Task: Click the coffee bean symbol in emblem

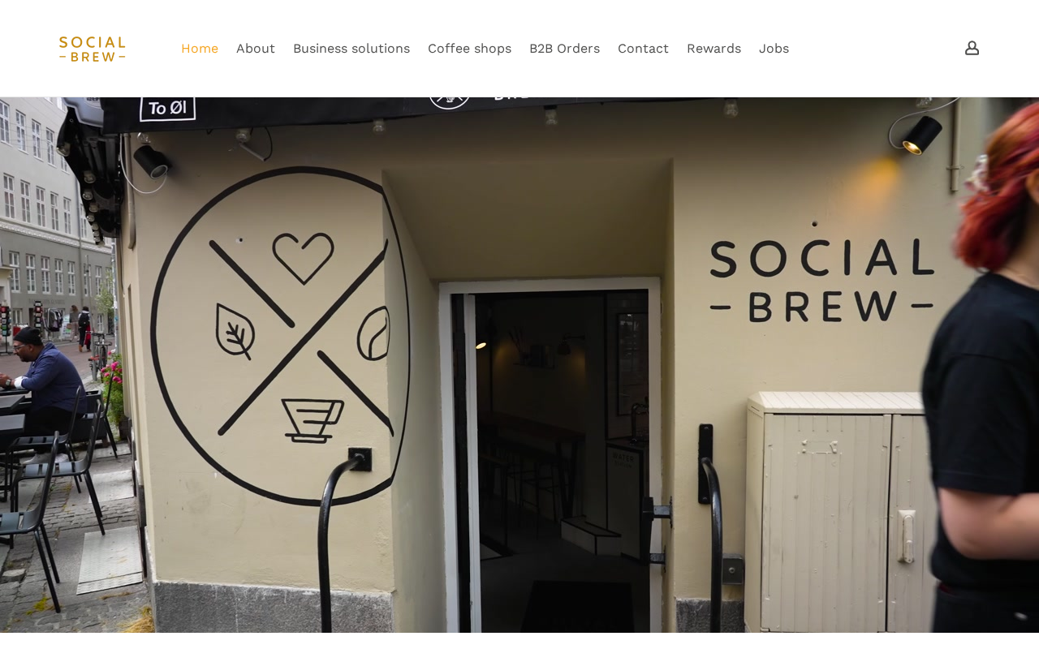Action: [x=373, y=333]
